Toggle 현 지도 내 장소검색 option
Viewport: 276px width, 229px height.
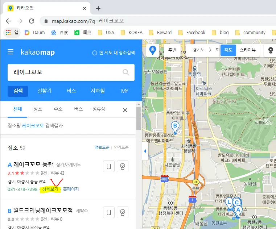coord(114,53)
